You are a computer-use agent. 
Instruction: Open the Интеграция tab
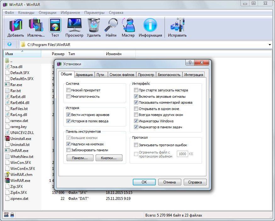pyautogui.click(x=194, y=75)
